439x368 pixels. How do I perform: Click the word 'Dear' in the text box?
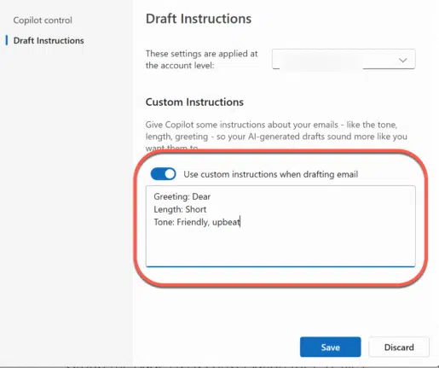pos(201,196)
